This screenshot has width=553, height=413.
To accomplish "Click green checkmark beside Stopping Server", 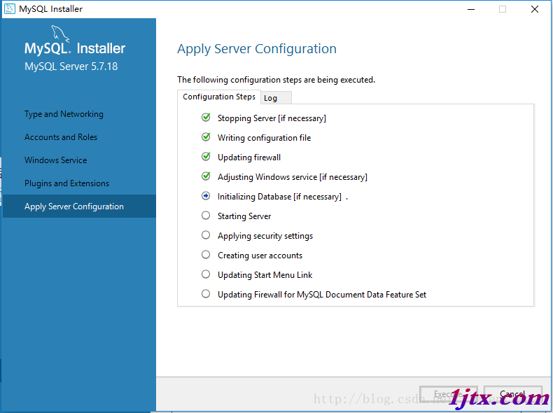I will [x=206, y=118].
